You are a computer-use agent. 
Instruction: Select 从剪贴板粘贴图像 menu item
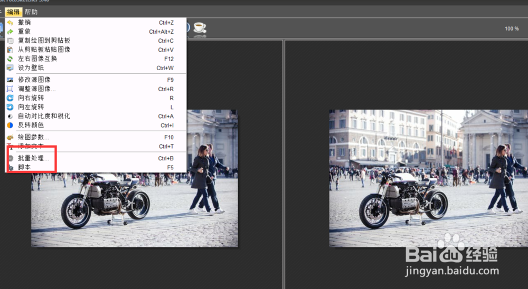click(x=96, y=50)
